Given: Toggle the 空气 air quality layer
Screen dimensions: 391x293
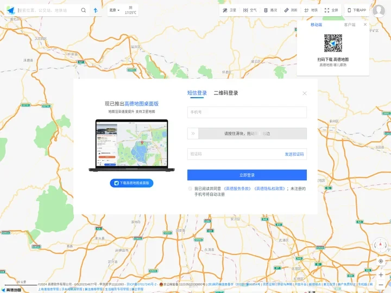Looking at the screenshot, I should tap(250, 10).
